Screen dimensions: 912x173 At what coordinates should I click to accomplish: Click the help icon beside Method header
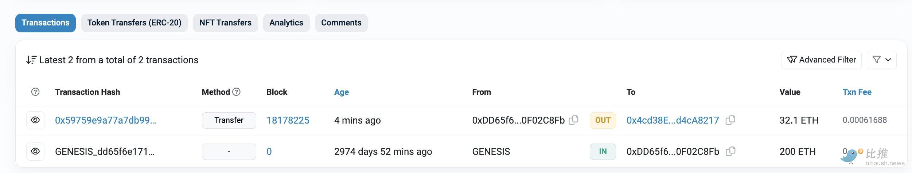tap(237, 92)
